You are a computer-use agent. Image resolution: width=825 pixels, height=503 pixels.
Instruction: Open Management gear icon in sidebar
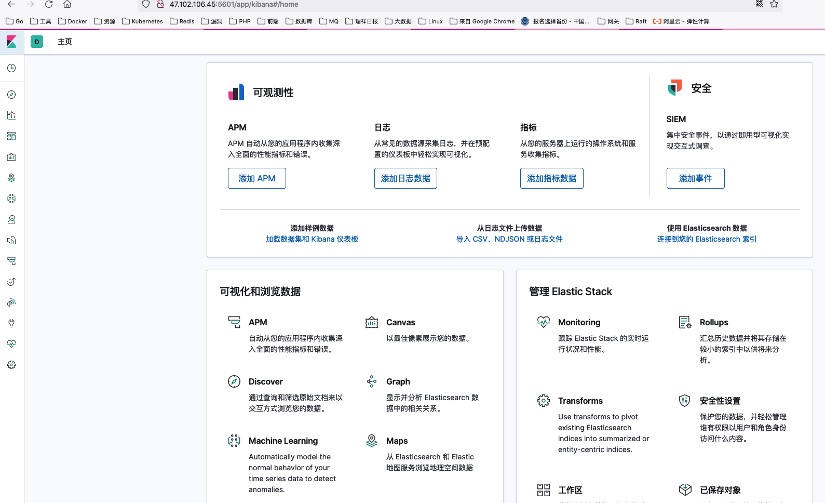[11, 365]
